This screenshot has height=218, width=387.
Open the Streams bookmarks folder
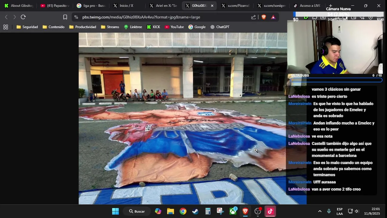click(x=110, y=27)
